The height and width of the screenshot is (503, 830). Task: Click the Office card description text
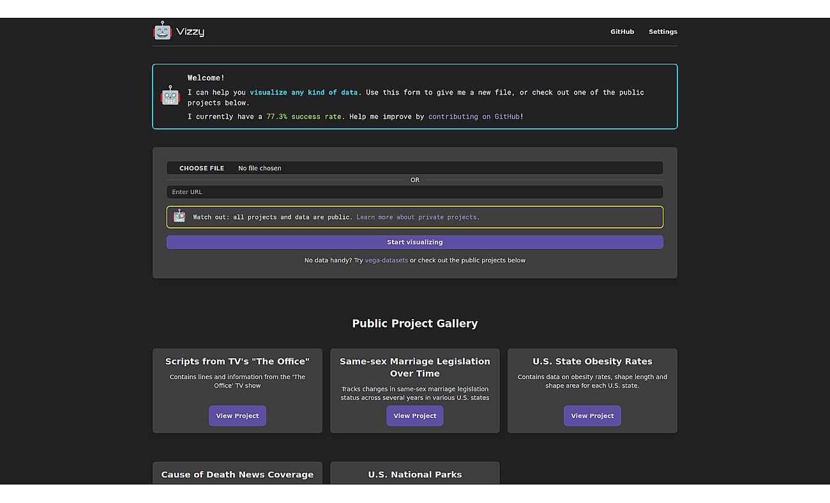click(x=238, y=381)
